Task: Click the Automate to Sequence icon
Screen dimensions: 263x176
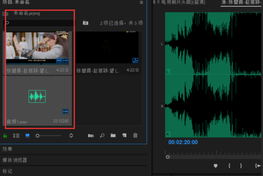Action: [x=91, y=136]
